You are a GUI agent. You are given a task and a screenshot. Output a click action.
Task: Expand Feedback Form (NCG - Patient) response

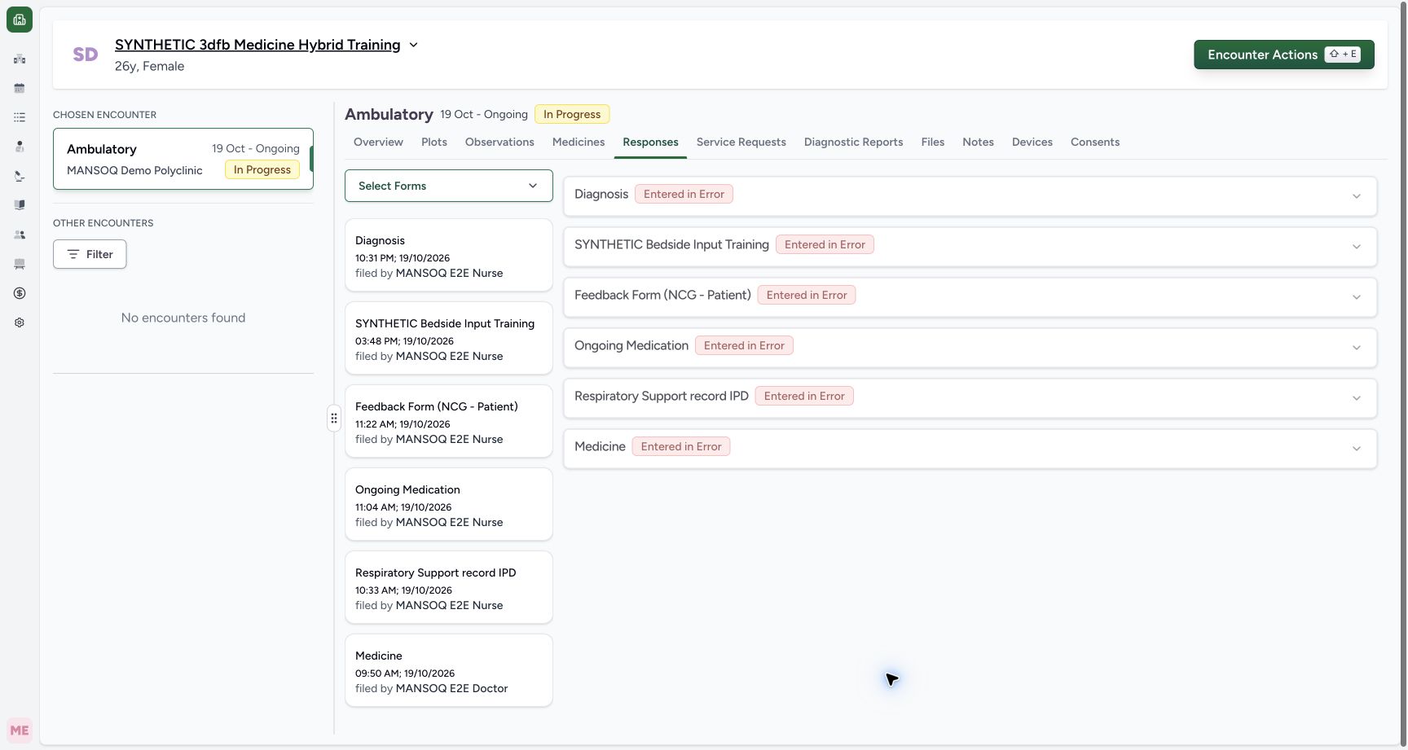[x=1357, y=297]
